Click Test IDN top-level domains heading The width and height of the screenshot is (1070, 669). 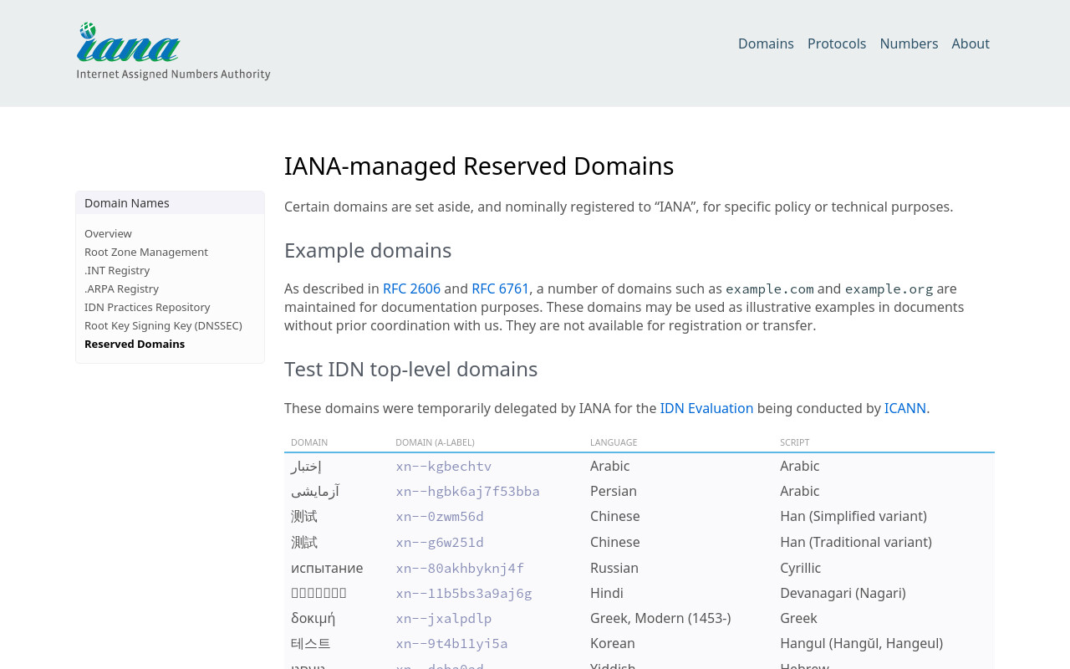point(411,369)
